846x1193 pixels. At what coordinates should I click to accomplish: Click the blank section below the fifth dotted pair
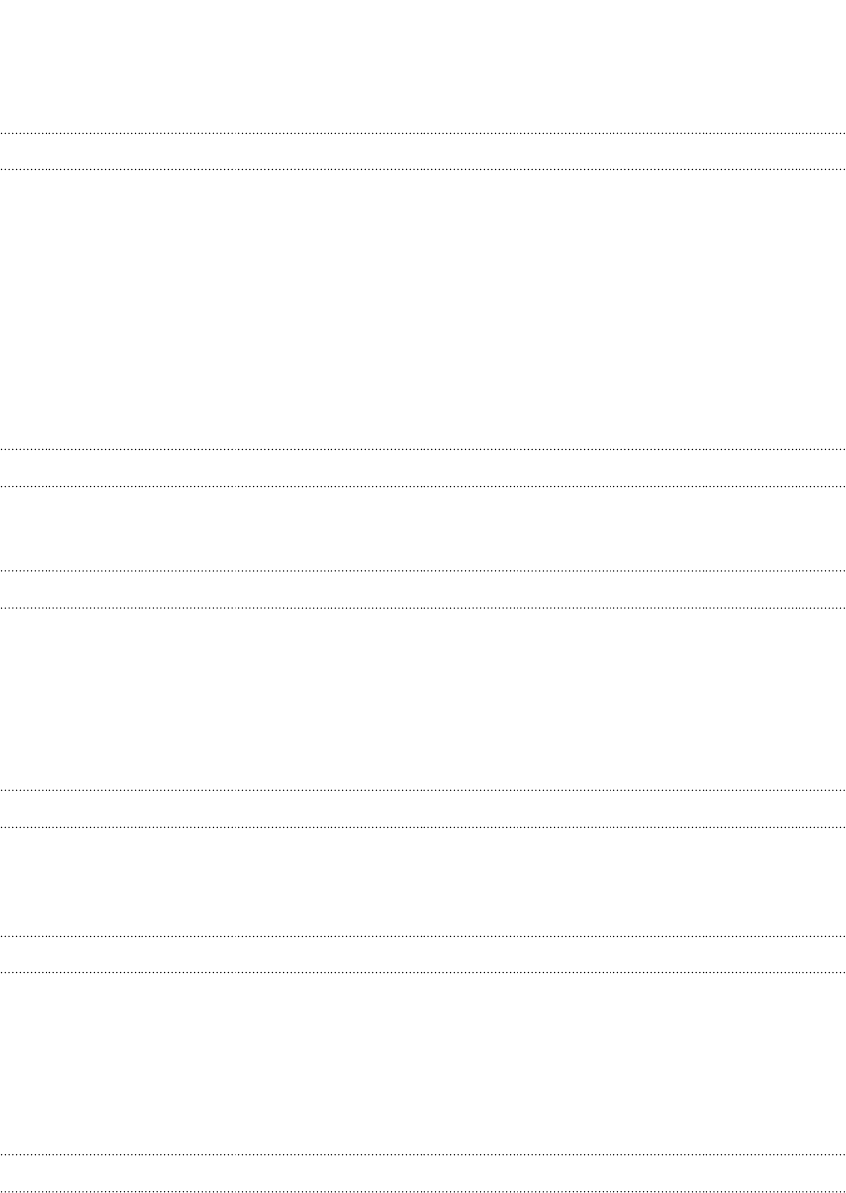(423, 1063)
